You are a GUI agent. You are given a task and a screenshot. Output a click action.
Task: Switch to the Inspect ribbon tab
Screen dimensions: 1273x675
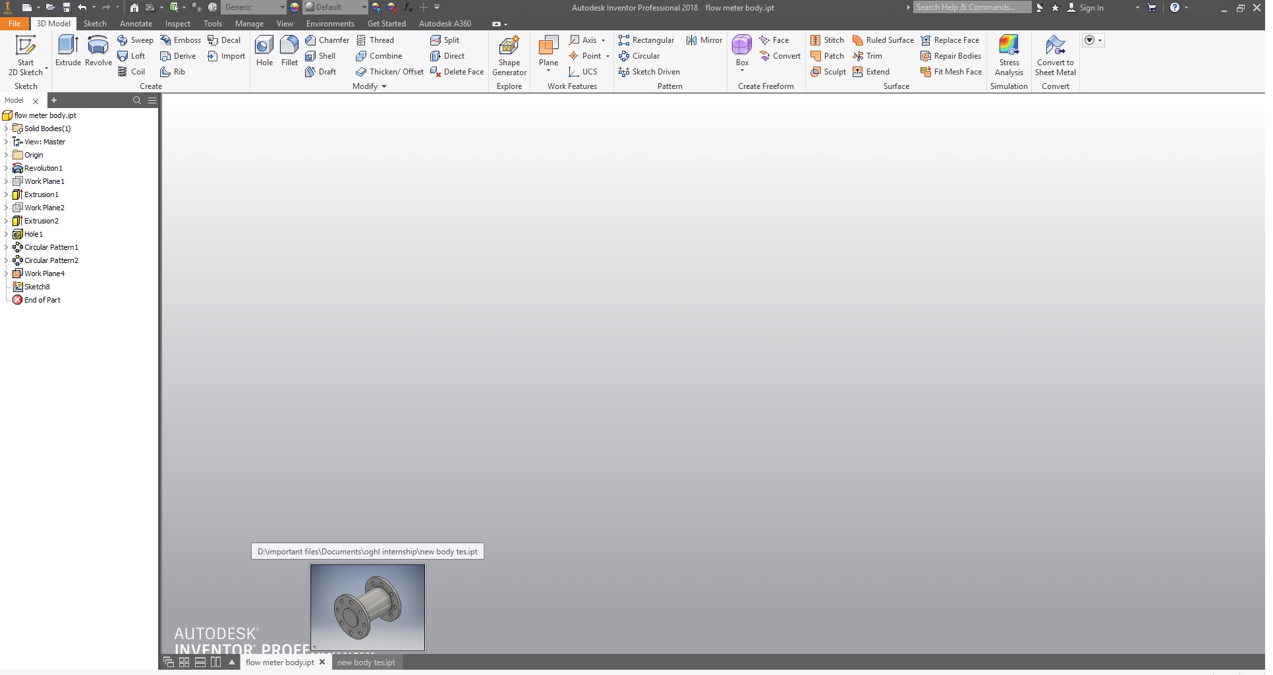coord(177,23)
